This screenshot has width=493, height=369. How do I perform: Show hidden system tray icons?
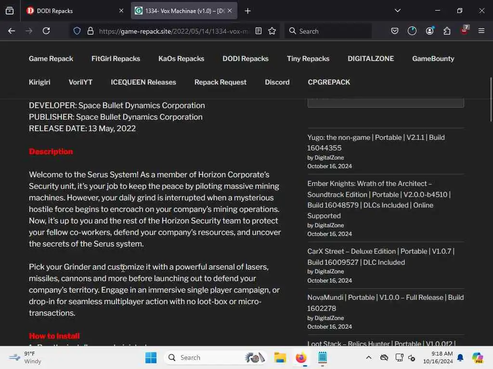pyautogui.click(x=369, y=357)
